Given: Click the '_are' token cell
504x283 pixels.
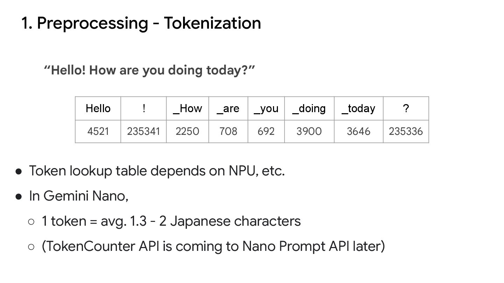Looking at the screenshot, I should pyautogui.click(x=228, y=109).
